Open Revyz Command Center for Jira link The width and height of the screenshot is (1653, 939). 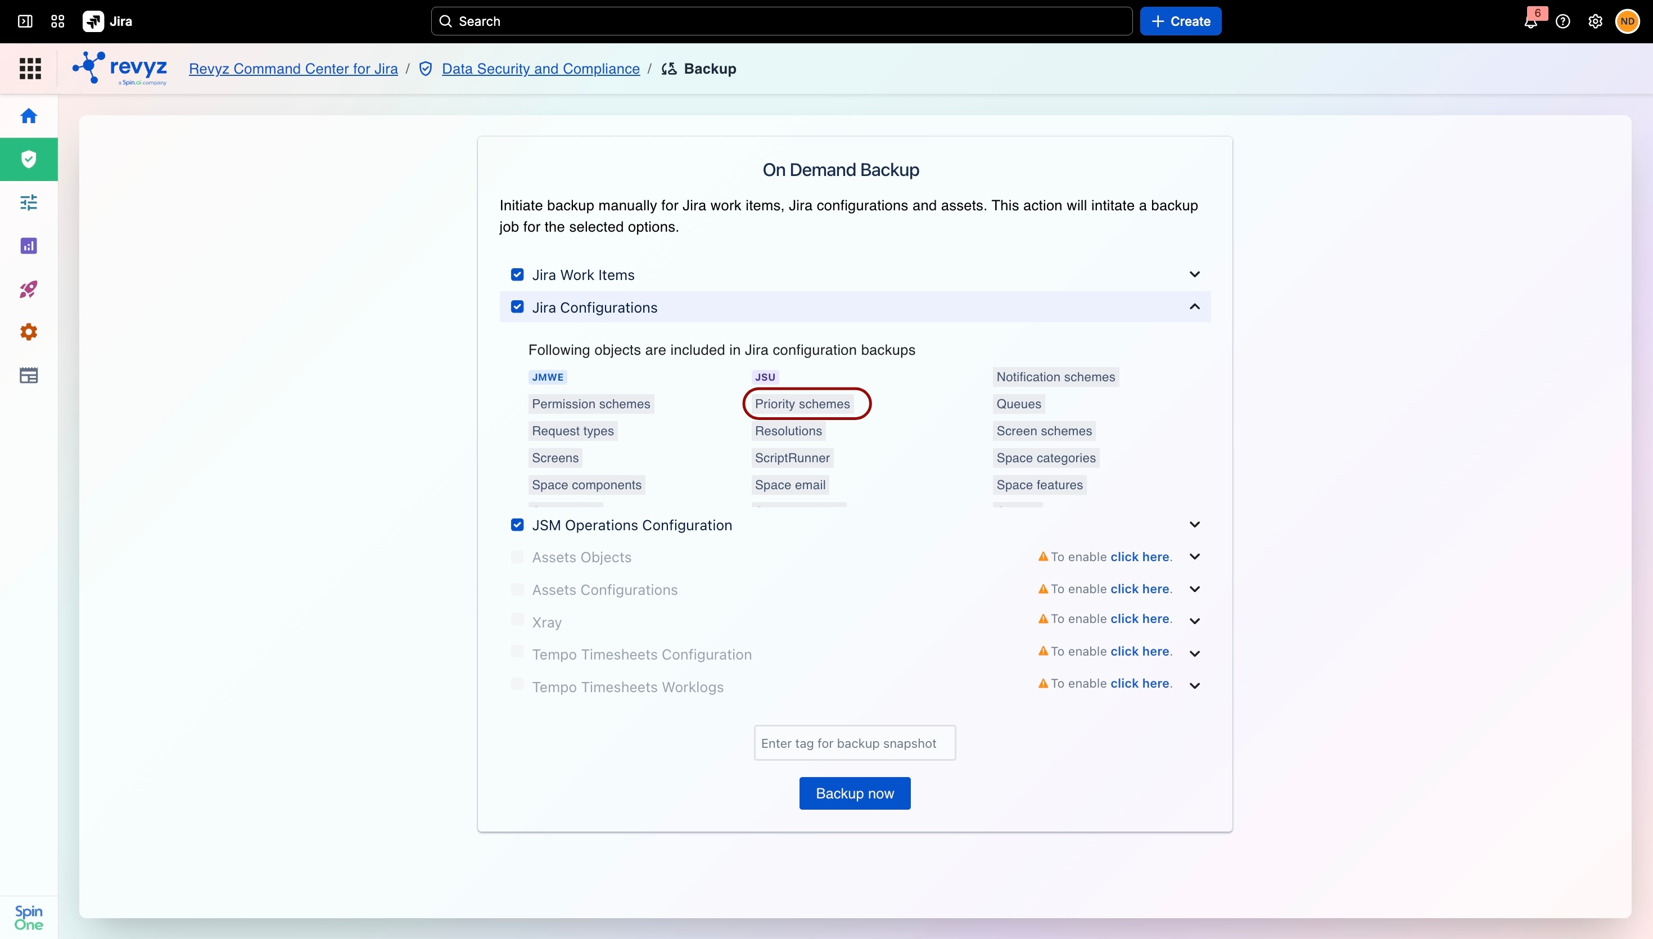tap(293, 69)
